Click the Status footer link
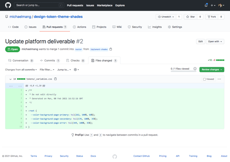 click(79, 156)
